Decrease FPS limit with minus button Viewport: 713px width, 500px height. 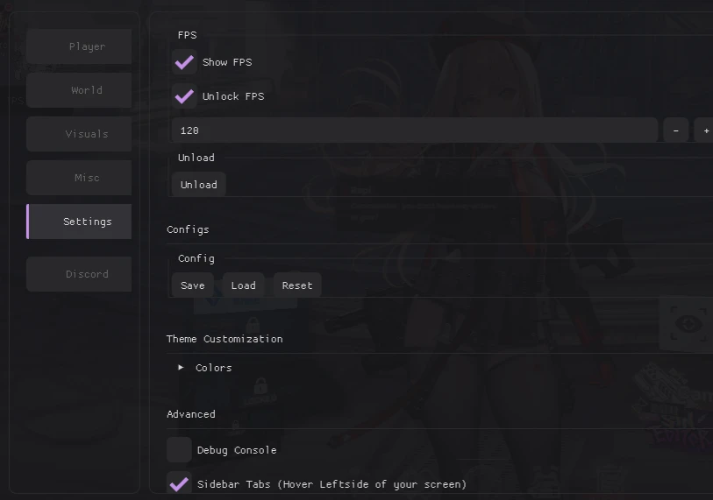pyautogui.click(x=675, y=130)
